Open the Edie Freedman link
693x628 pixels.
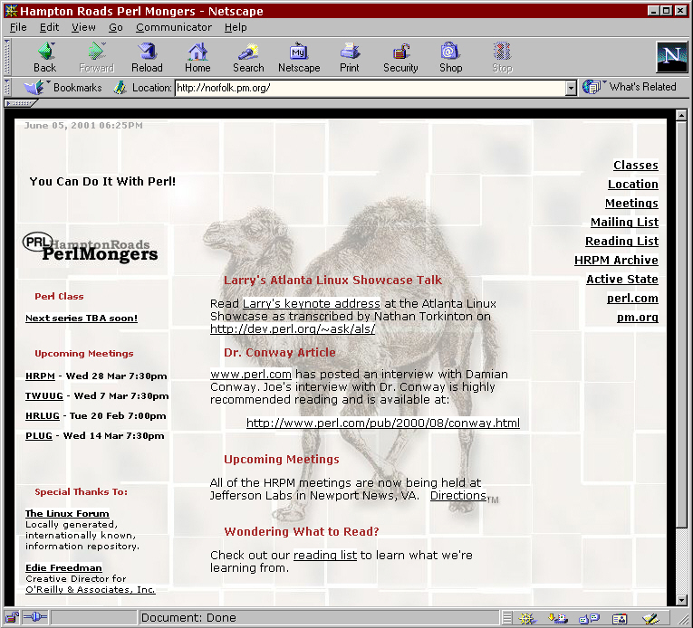click(63, 568)
